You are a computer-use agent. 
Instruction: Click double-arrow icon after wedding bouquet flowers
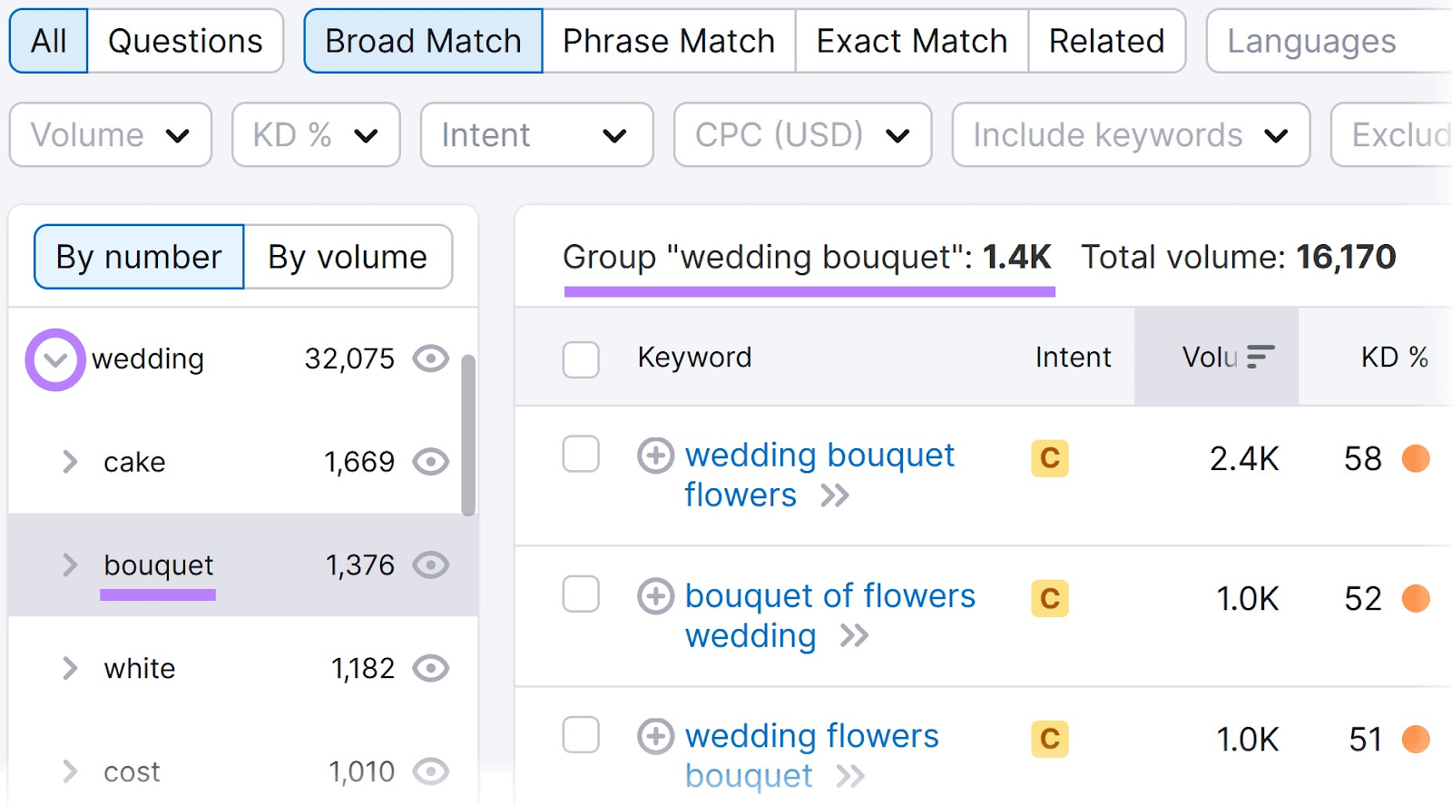tap(834, 496)
